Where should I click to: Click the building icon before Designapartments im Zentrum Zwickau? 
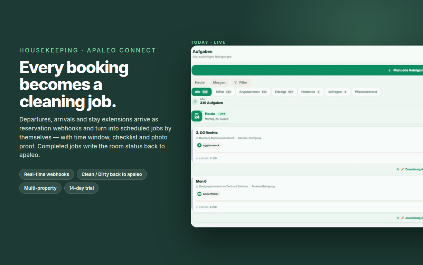click(x=197, y=186)
